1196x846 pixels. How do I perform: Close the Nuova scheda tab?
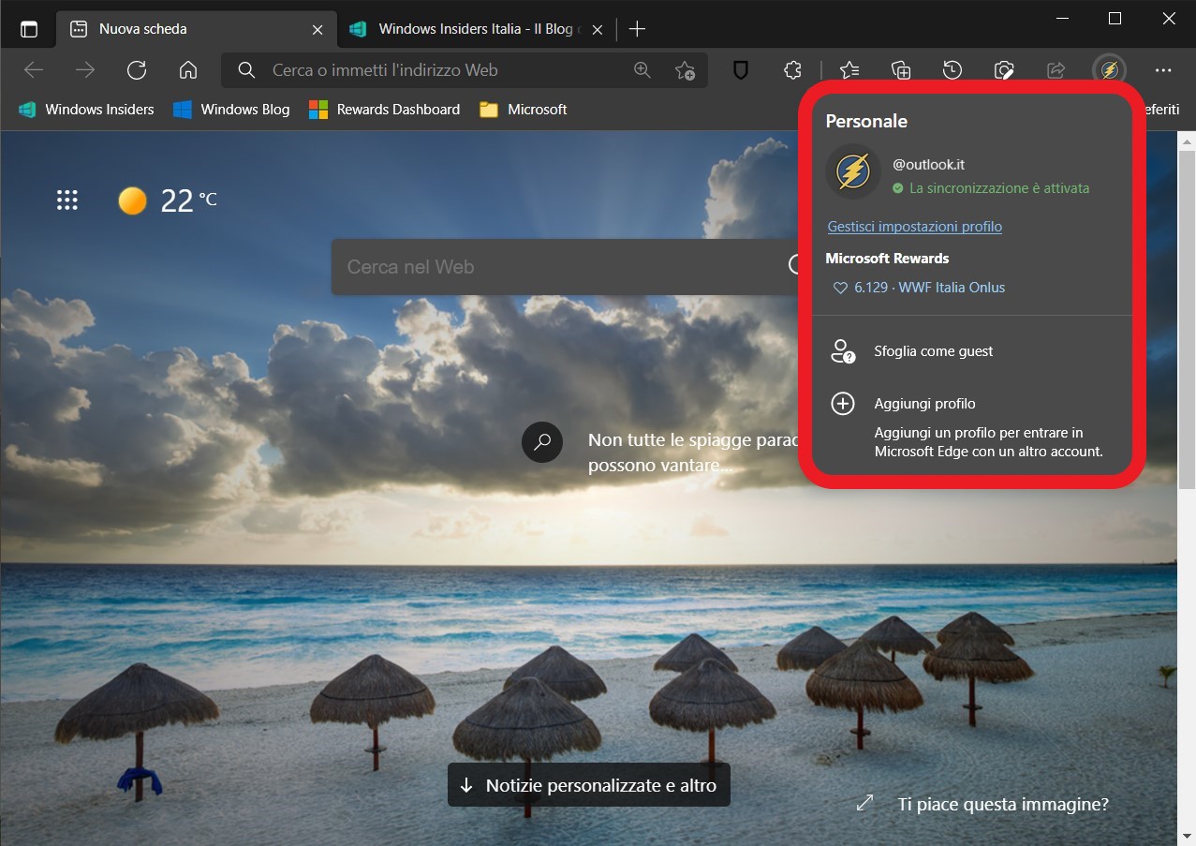(317, 29)
